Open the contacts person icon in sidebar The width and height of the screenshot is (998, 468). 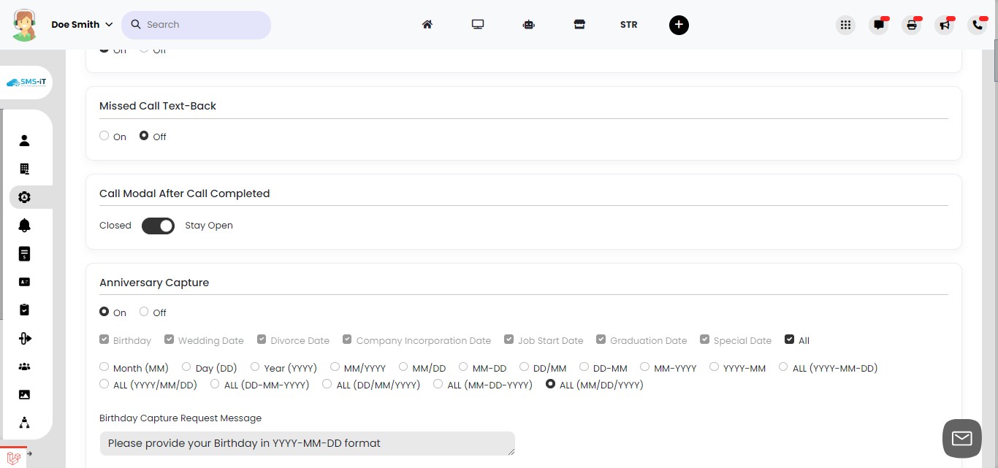point(24,140)
